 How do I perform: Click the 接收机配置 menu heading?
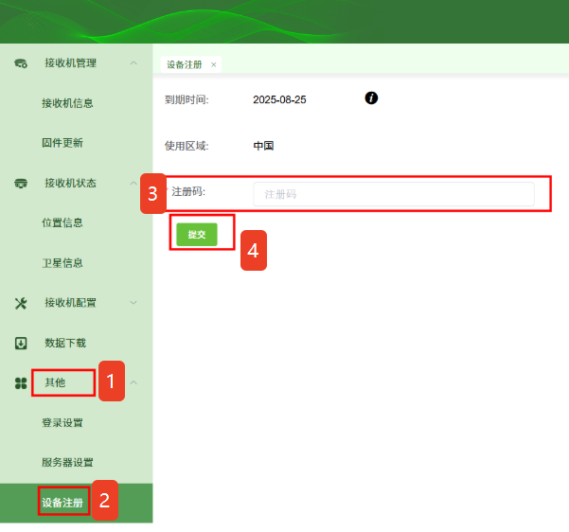pos(70,303)
